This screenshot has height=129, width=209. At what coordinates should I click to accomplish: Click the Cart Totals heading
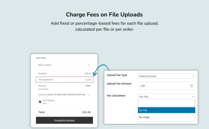[x=41, y=58]
